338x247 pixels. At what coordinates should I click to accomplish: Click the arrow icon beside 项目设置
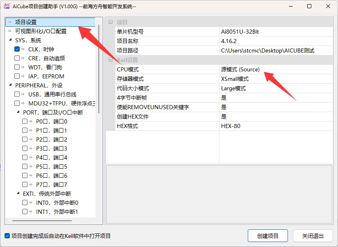point(10,22)
